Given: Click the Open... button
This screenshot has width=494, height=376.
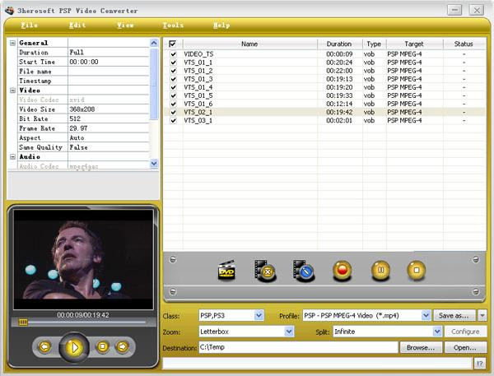Looking at the screenshot, I should tap(465, 348).
